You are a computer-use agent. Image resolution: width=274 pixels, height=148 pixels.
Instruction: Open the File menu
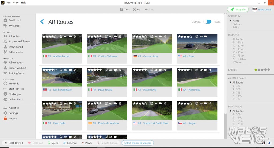[x=9, y=3]
